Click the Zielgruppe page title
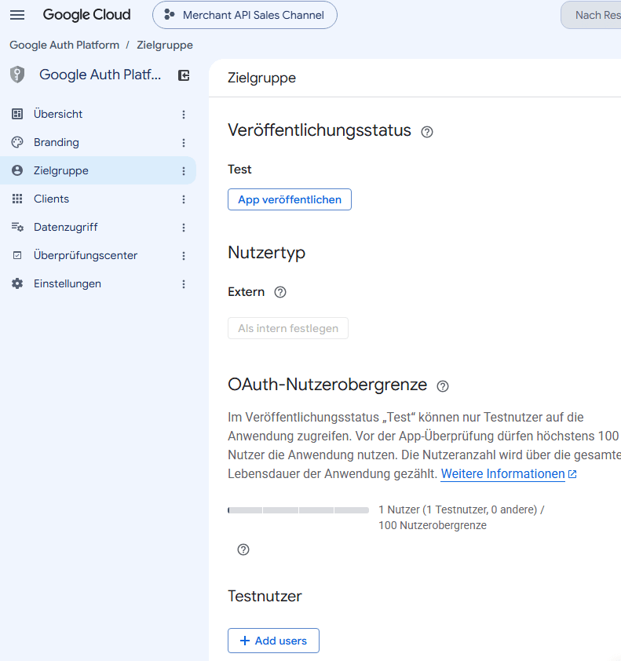The height and width of the screenshot is (661, 621). pyautogui.click(x=261, y=78)
